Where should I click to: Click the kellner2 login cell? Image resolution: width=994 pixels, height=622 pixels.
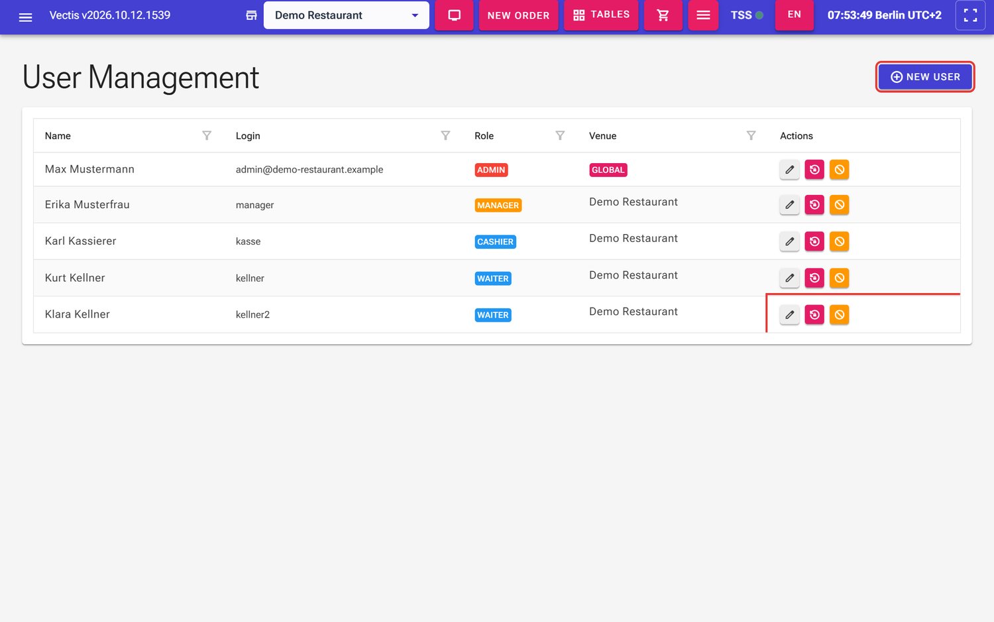click(x=252, y=314)
